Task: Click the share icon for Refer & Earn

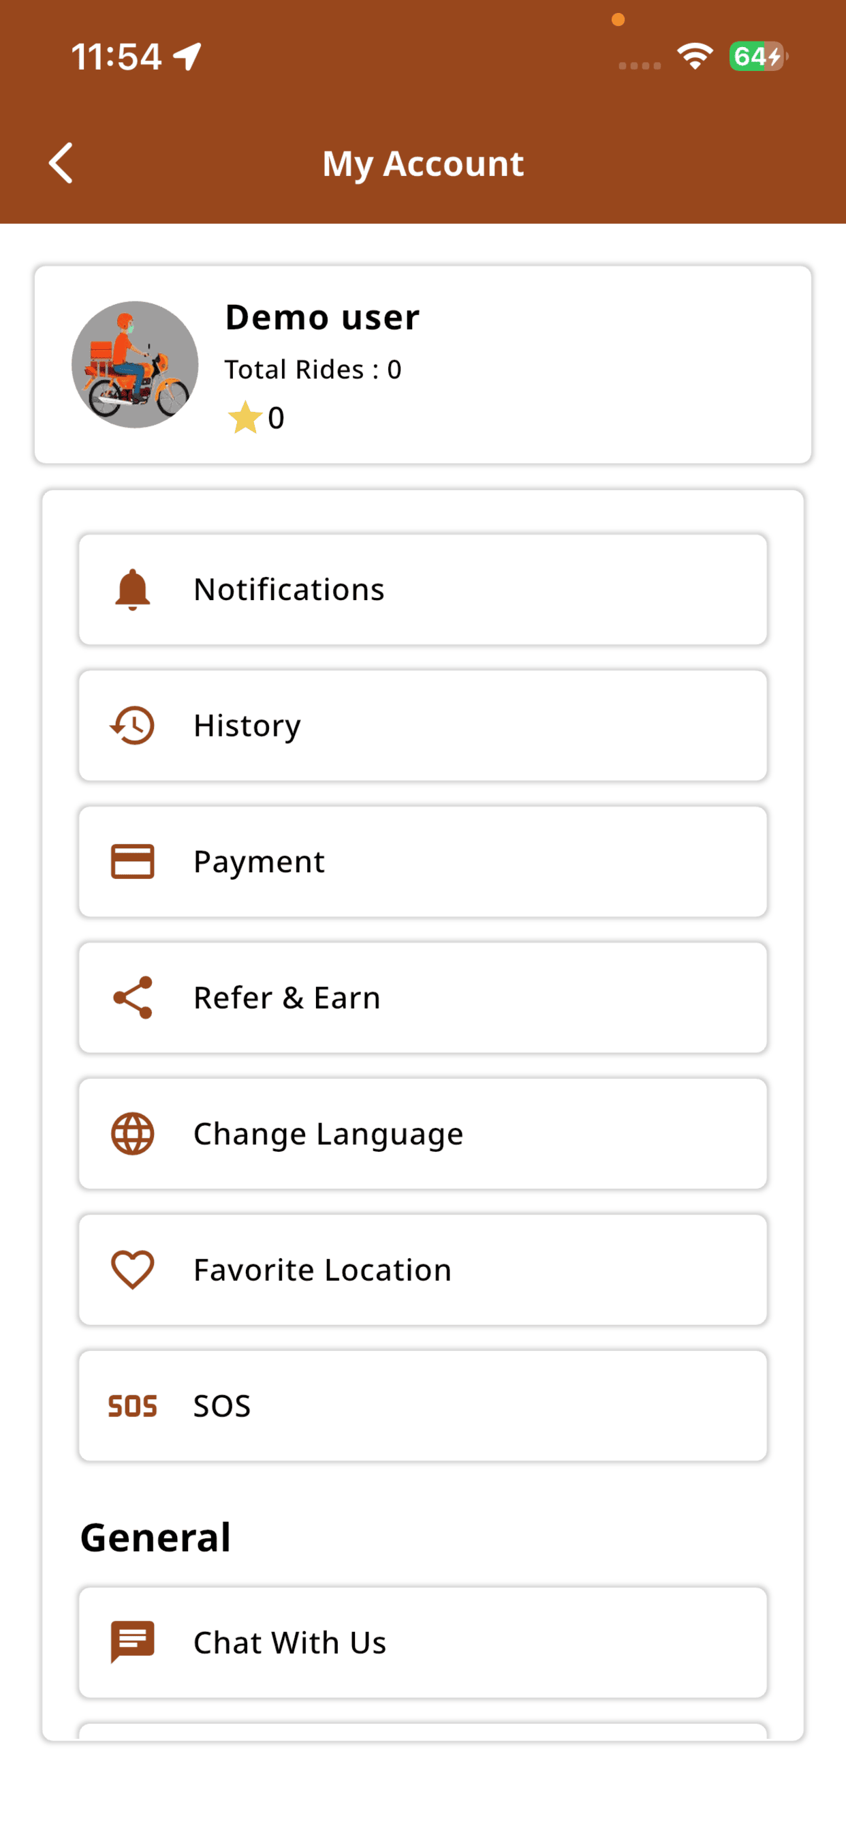Action: click(132, 998)
